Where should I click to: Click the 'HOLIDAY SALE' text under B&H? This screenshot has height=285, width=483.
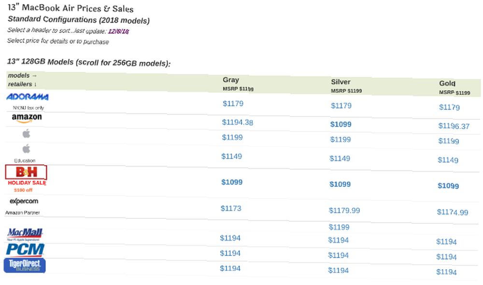(27, 183)
